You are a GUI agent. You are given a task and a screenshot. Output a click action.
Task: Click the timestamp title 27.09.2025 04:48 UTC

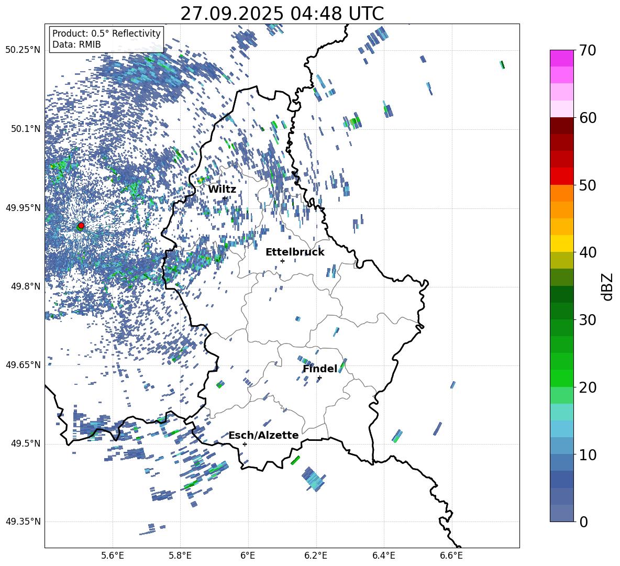282,14
